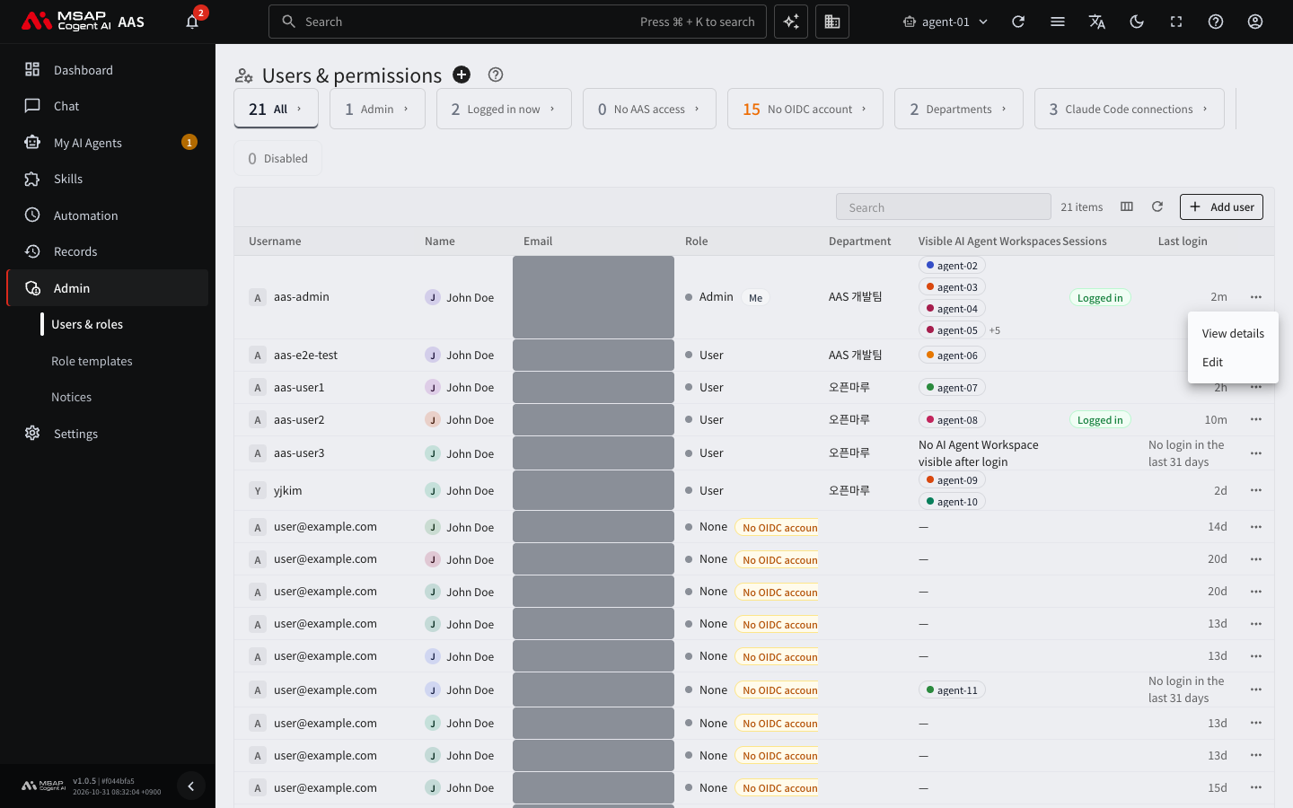
Task: Select the All 21 users filter
Action: (277, 109)
